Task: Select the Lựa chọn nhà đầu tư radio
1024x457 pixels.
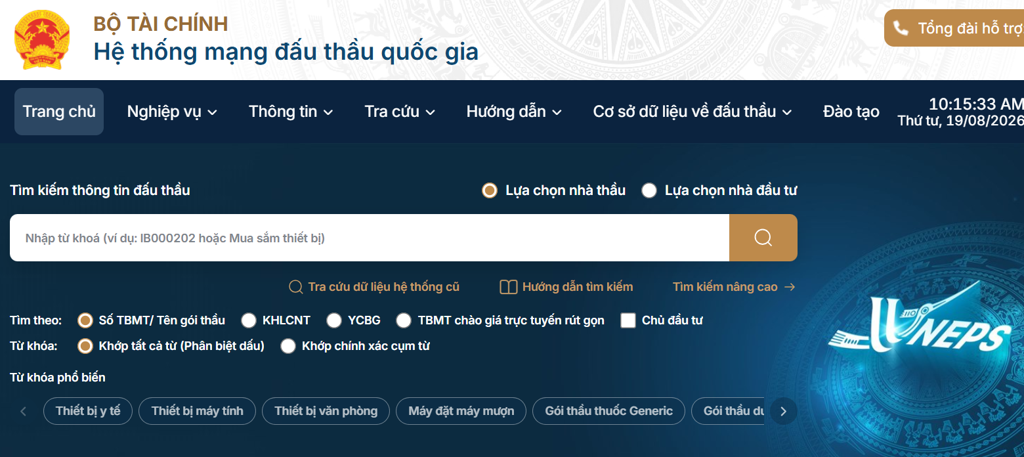Action: click(649, 190)
